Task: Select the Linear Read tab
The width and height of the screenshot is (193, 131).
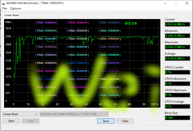Action: [12, 15]
